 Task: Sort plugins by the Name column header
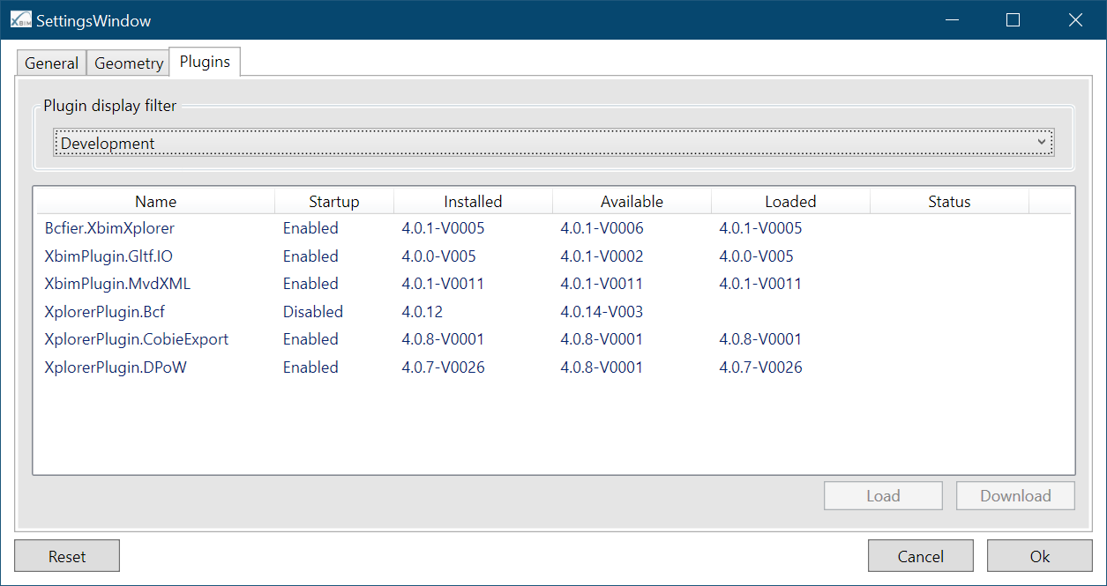tap(154, 201)
